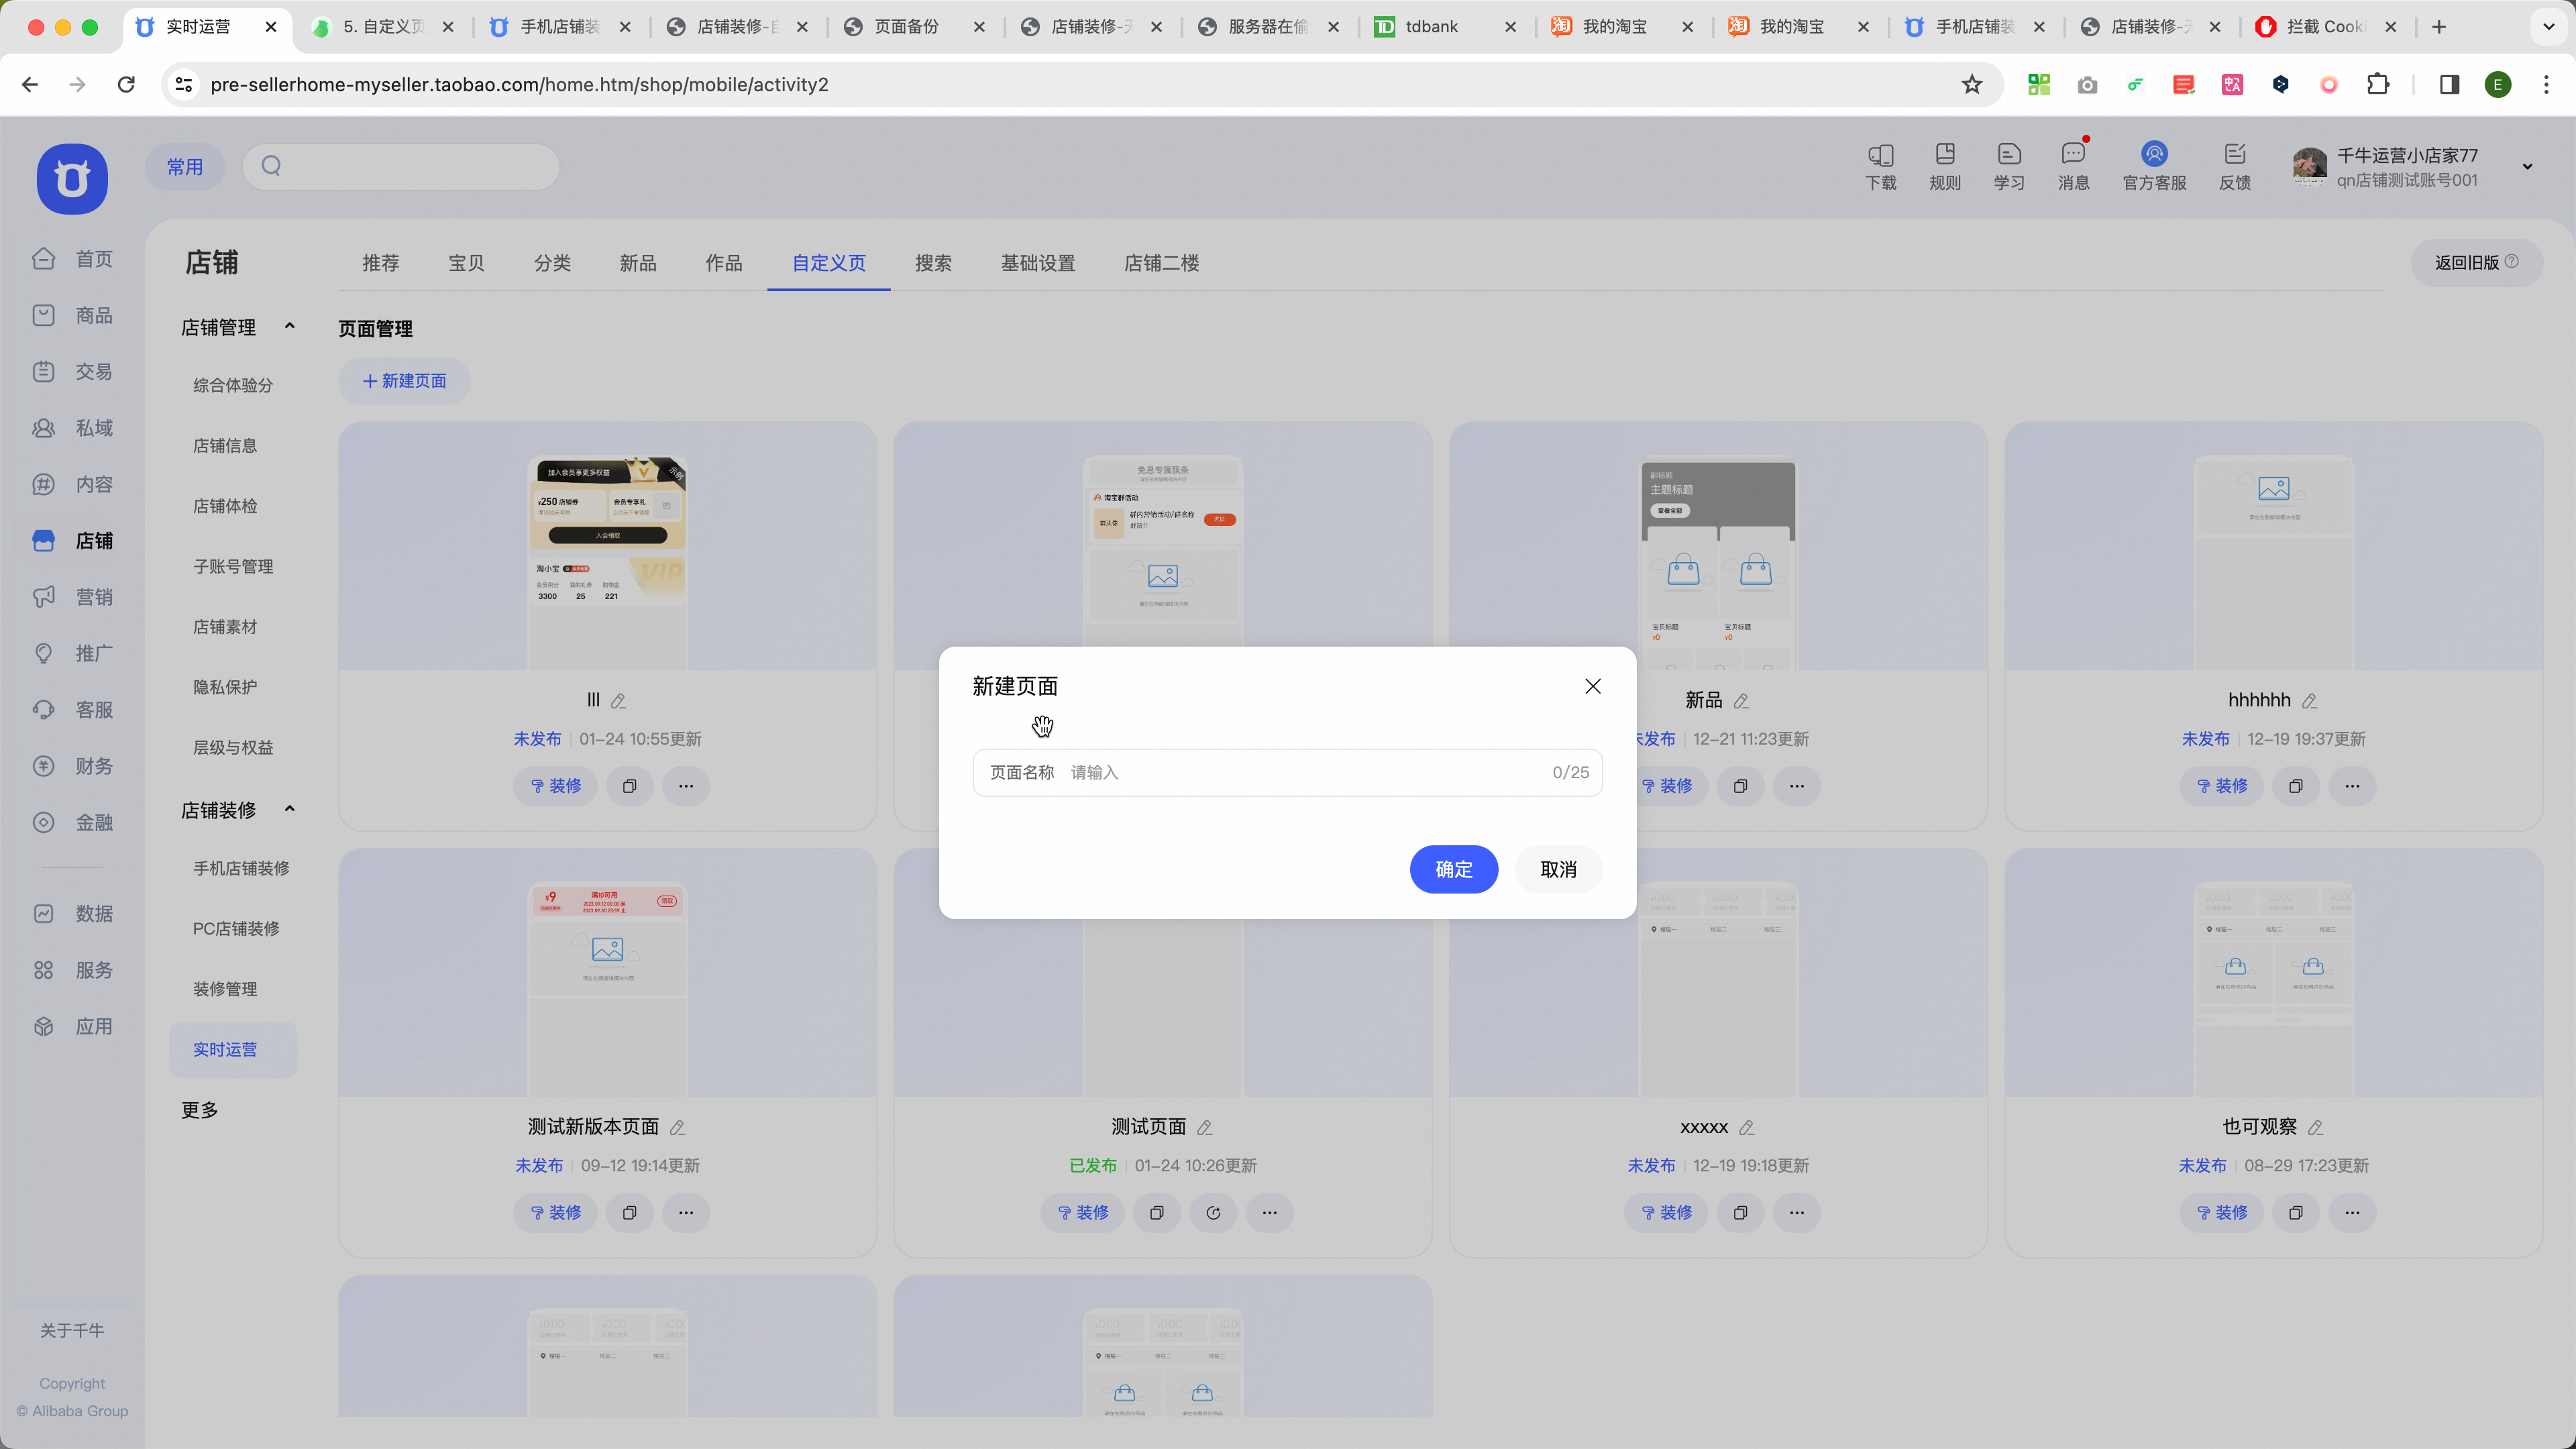2576x1449 pixels.
Task: Click the edit pencil next to 测试新版本页面
Action: 677,1128
